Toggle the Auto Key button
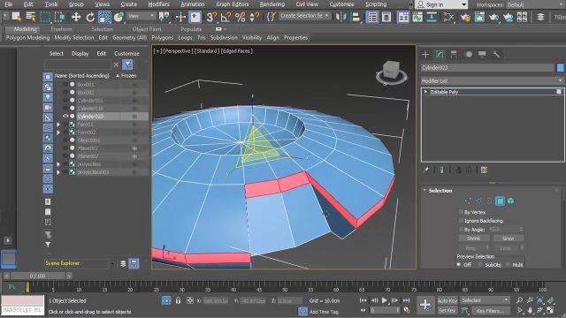 [447, 300]
